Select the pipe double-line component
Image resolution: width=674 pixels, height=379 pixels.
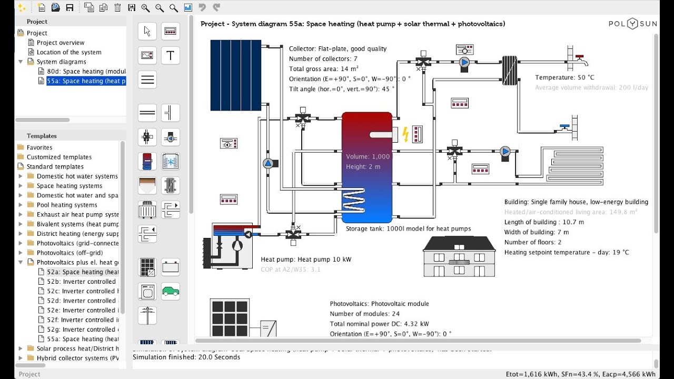point(147,113)
